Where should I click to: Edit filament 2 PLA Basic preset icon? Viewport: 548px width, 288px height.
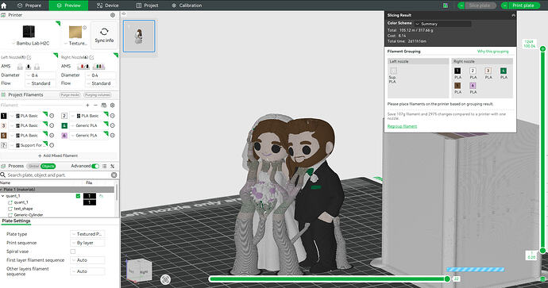(x=113, y=116)
